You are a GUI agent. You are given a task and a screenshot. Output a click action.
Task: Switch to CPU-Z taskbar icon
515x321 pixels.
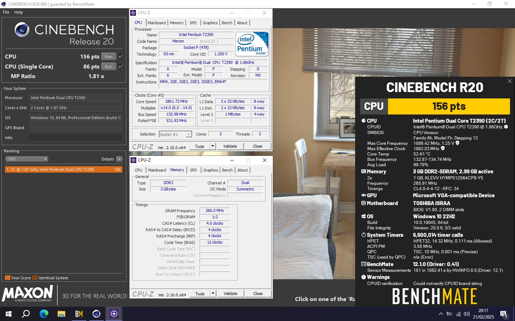(114, 314)
